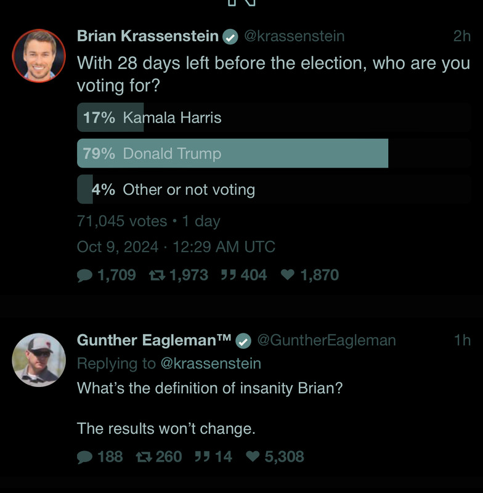Click the Brian Krassenstein display name

coord(148,36)
